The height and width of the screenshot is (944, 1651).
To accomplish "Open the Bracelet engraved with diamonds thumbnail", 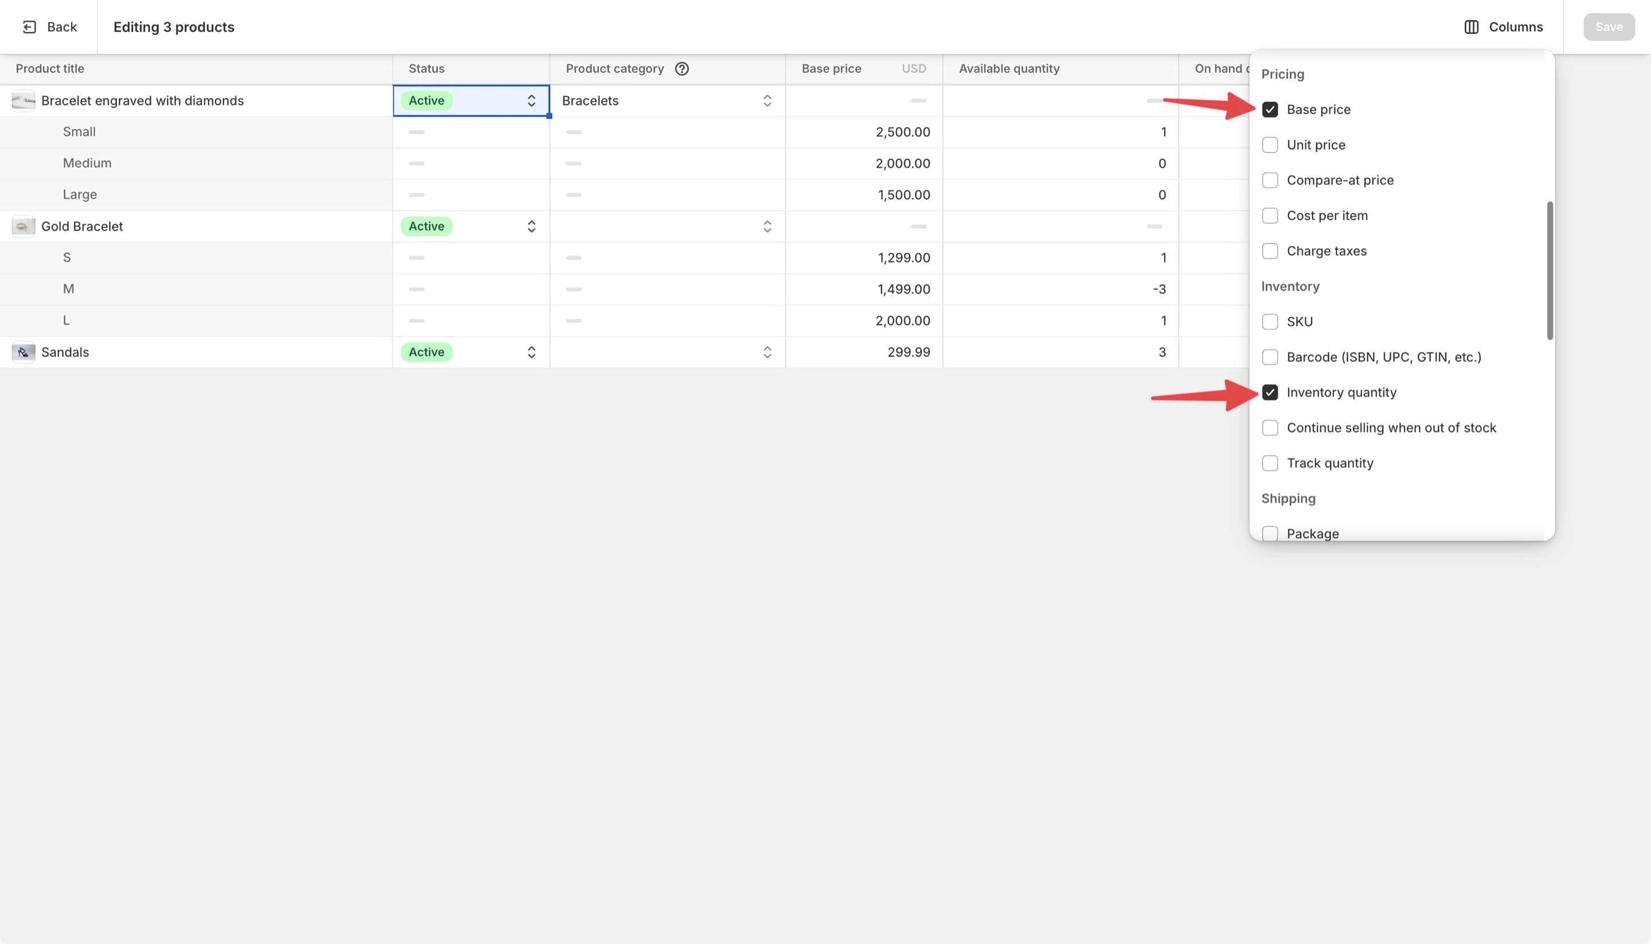I will tap(24, 100).
